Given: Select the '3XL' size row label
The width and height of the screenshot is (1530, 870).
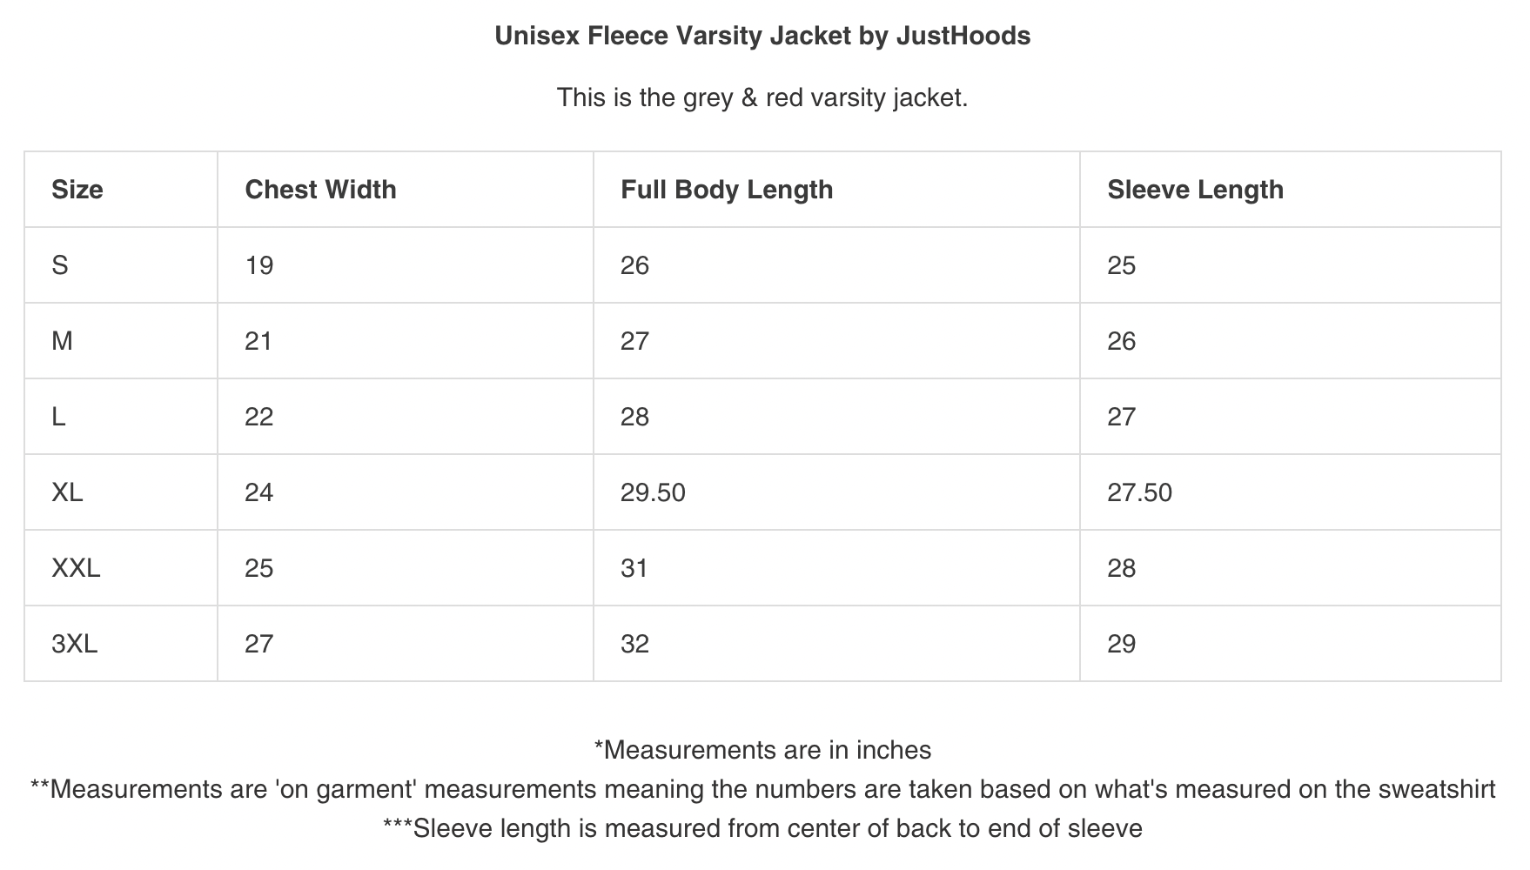Looking at the screenshot, I should tap(74, 644).
